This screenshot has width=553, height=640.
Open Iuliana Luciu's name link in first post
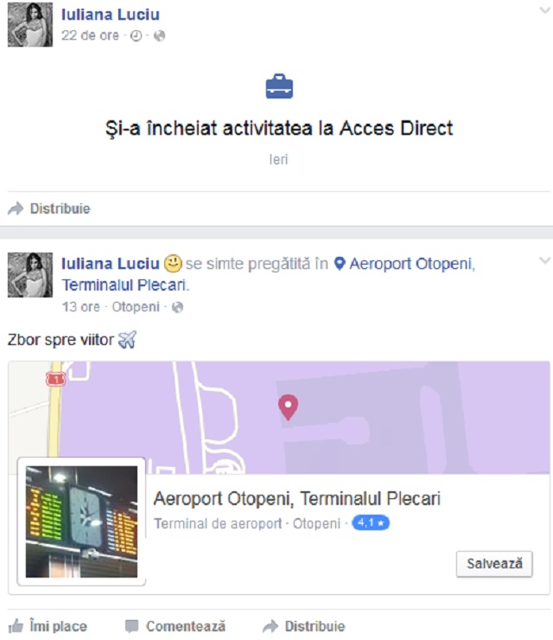tap(110, 15)
